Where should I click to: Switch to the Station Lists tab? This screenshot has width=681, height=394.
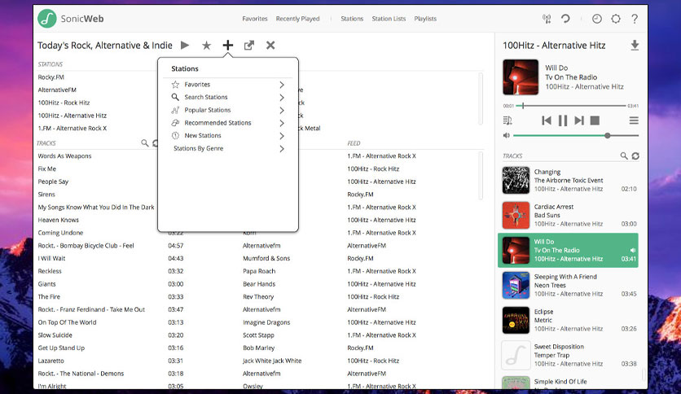(x=389, y=19)
